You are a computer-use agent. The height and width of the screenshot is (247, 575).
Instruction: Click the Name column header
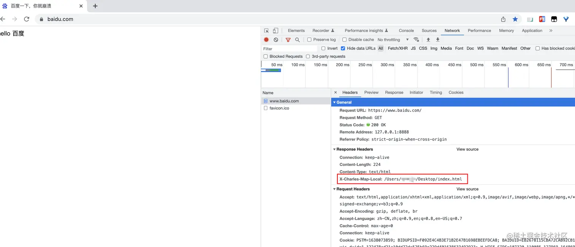296,92
